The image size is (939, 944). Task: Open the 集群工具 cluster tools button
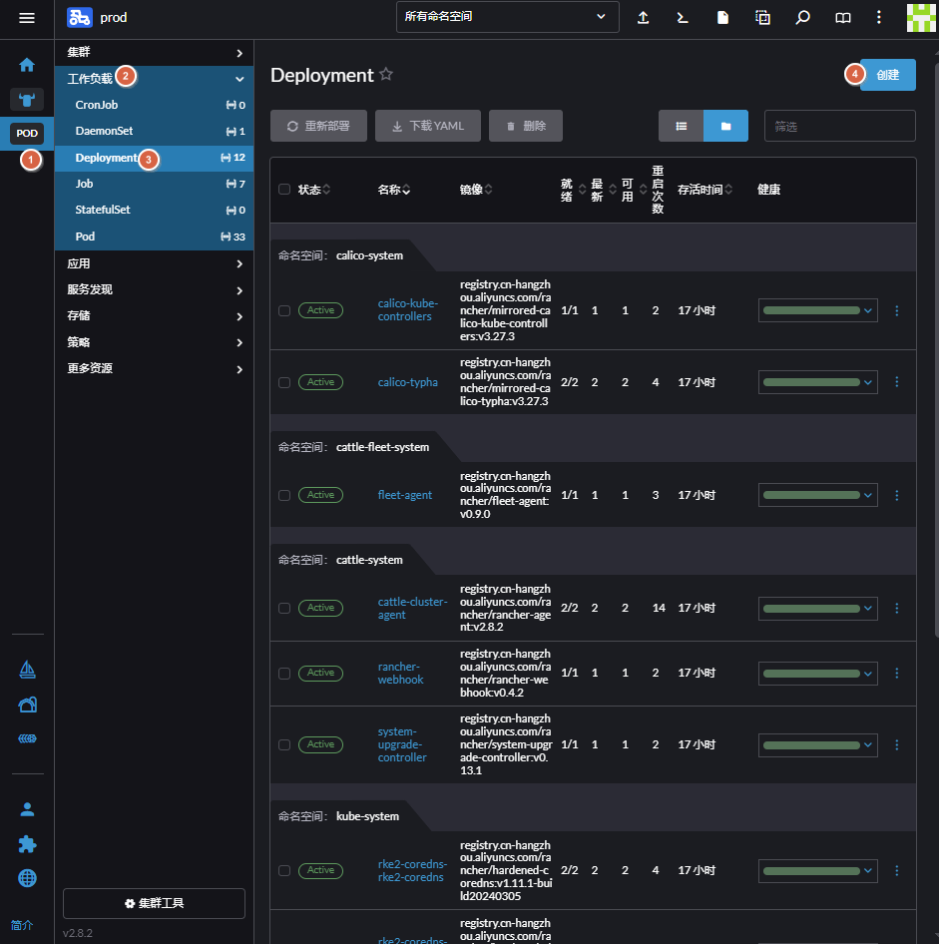[x=154, y=903]
